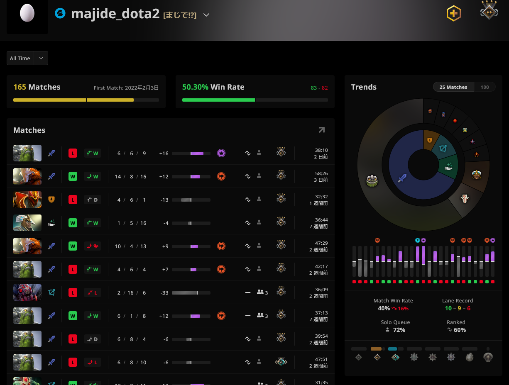
Task: Click the 83 - 82 win-loss record
Action: coord(319,88)
